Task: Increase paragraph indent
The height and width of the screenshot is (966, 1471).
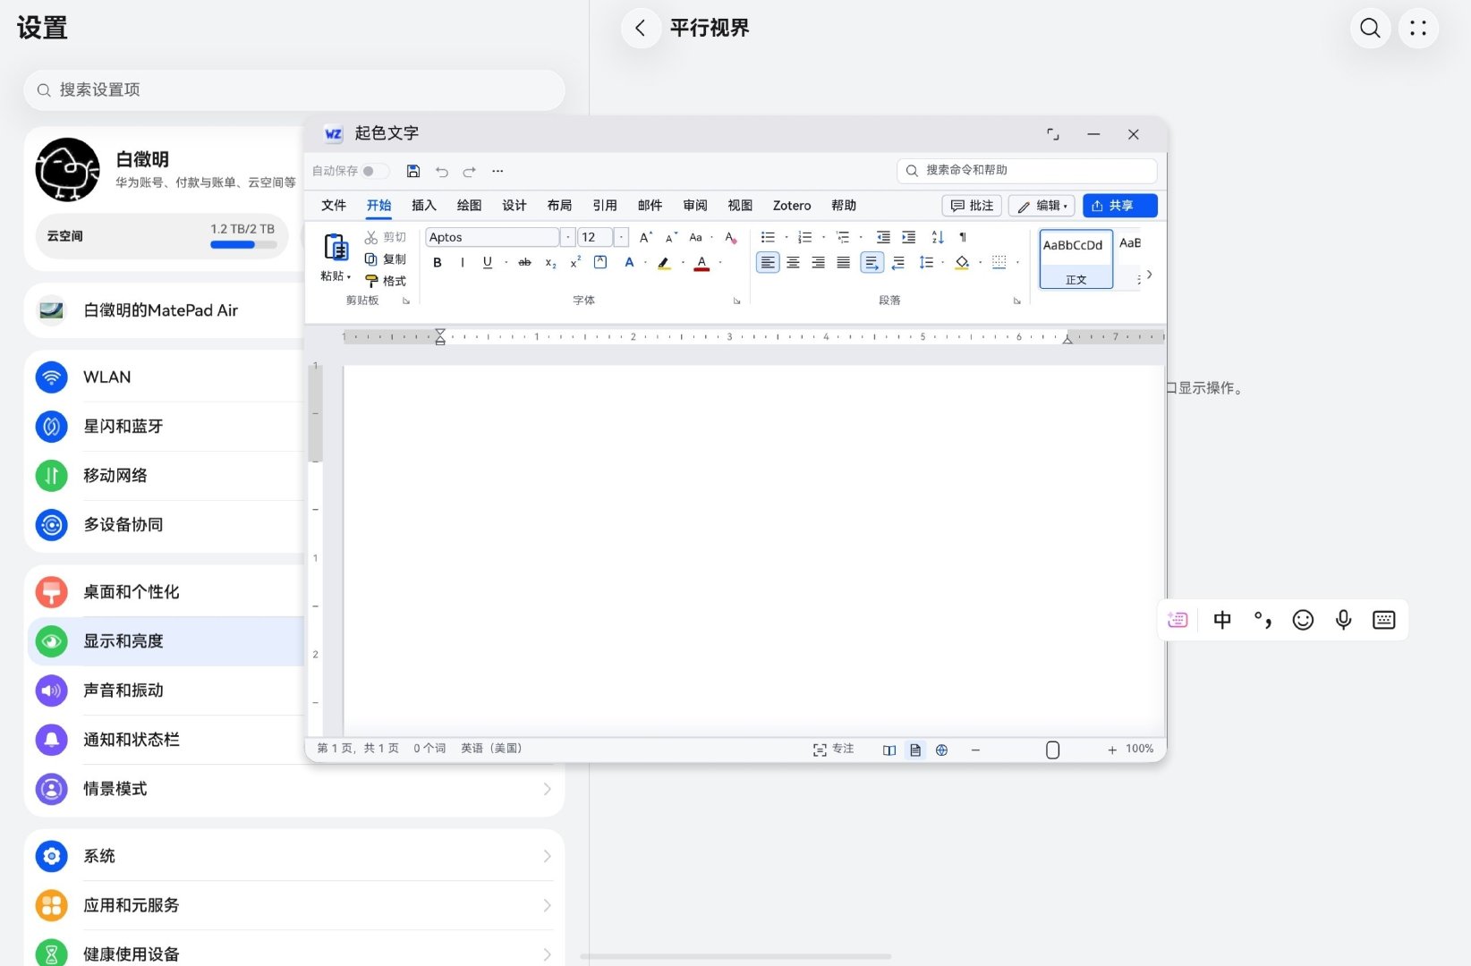Action: pos(909,237)
